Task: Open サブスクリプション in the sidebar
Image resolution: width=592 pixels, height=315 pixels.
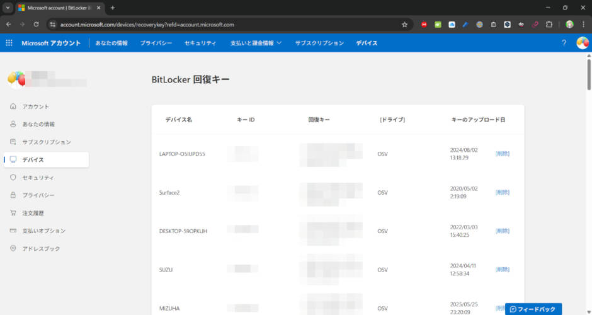Action: [x=47, y=142]
